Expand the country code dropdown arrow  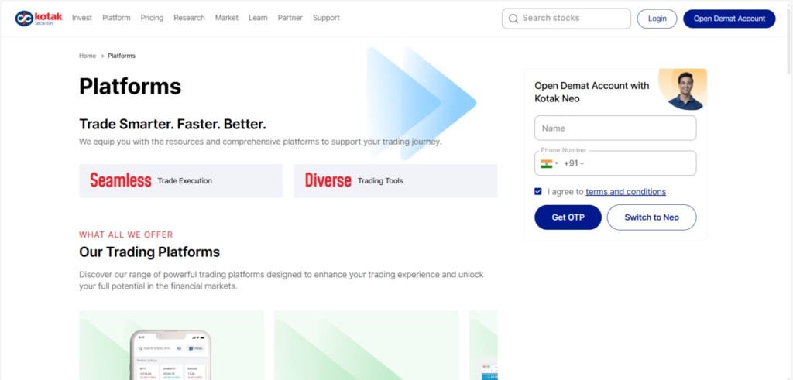click(557, 163)
